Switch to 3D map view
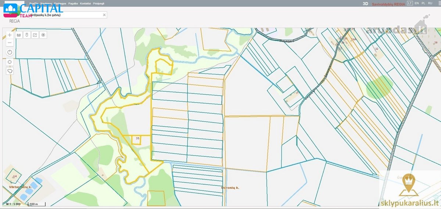The width and height of the screenshot is (441, 209). [365, 3]
